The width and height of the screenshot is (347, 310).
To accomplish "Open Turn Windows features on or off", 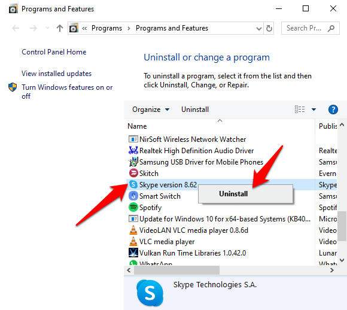I will (x=67, y=92).
